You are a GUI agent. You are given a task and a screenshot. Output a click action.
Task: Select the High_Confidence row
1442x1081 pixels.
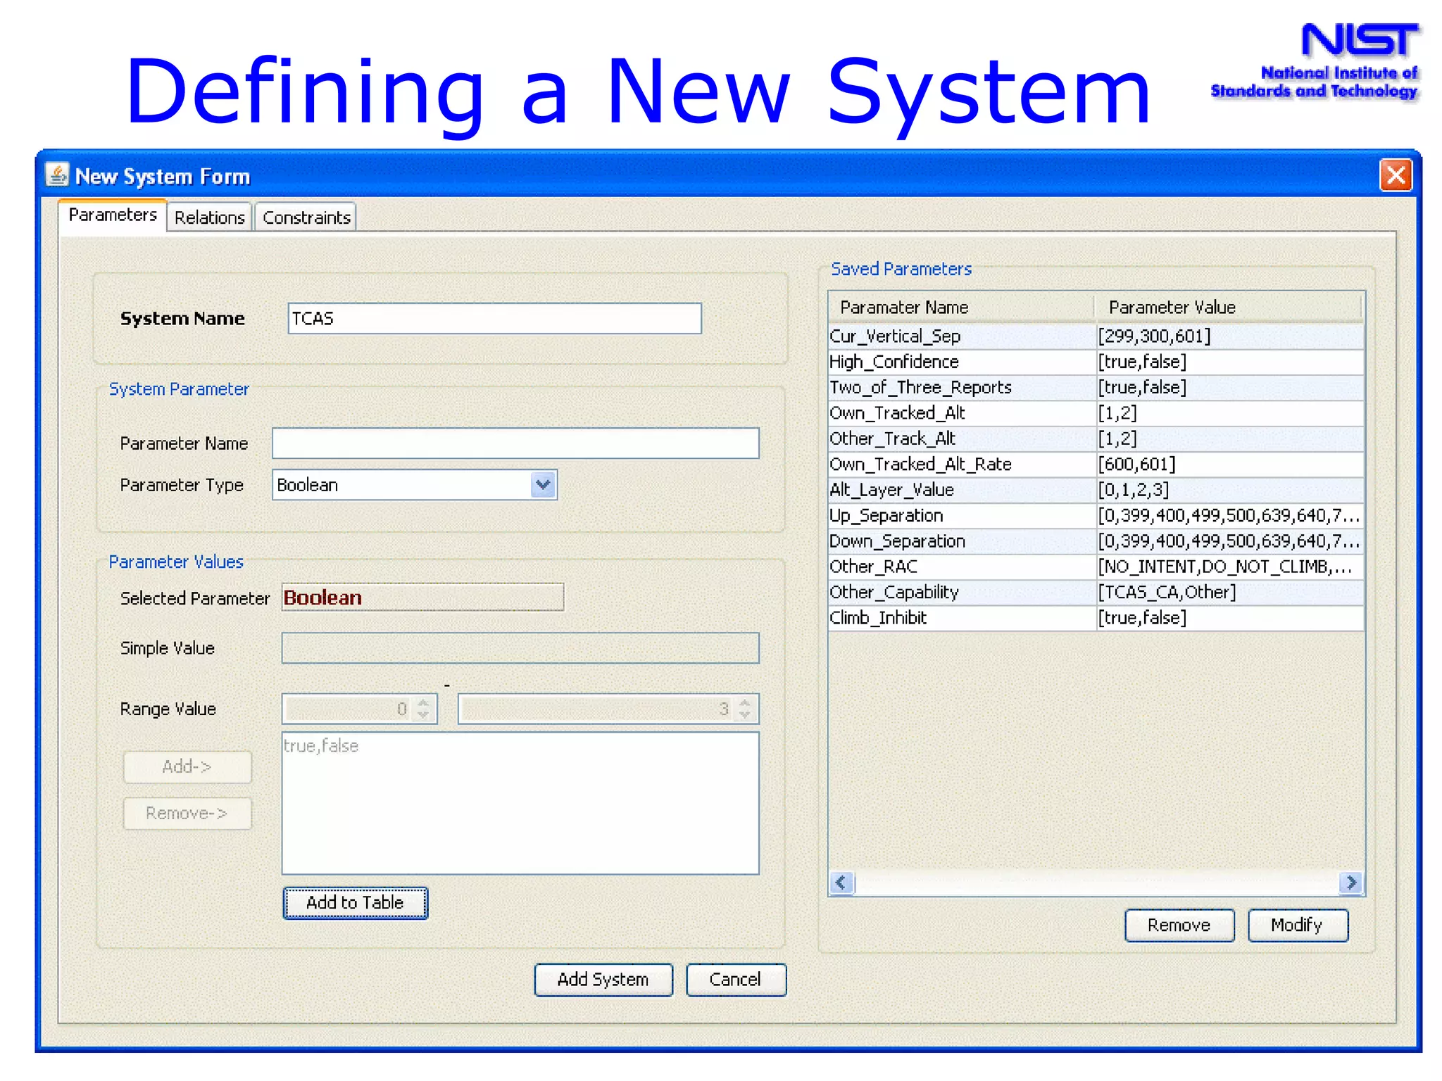[x=1096, y=362]
